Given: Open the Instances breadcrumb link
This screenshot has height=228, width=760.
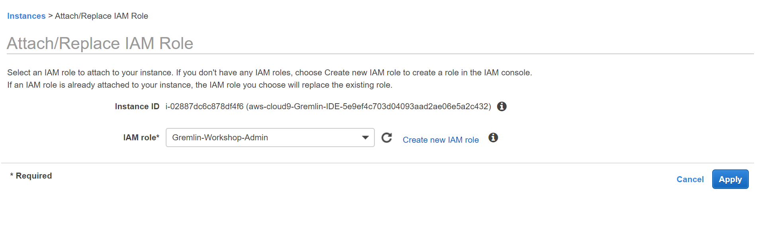Looking at the screenshot, I should [x=26, y=16].
